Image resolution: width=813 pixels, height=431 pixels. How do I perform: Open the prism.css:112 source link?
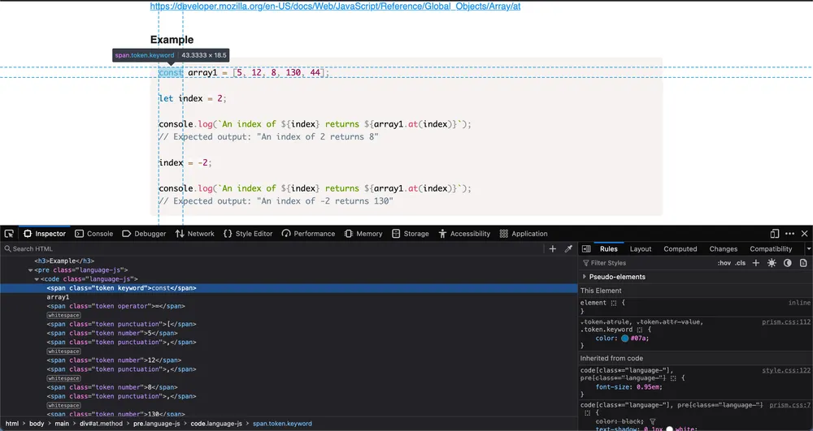click(x=786, y=321)
